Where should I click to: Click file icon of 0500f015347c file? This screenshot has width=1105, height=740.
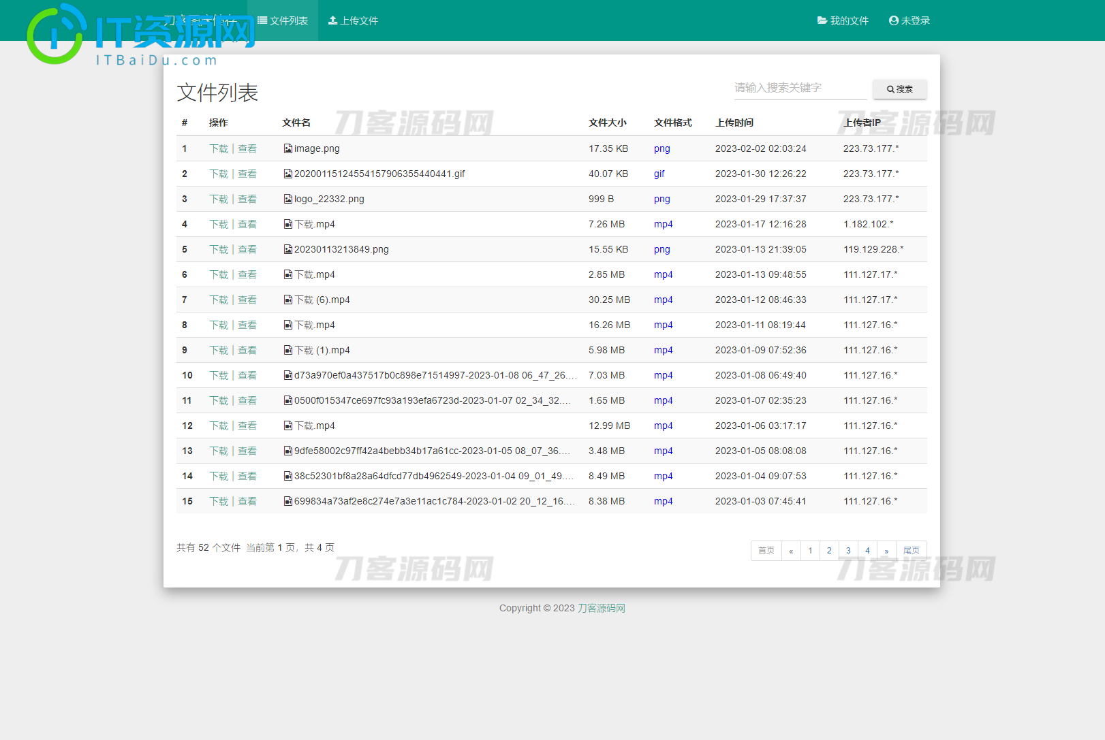pyautogui.click(x=288, y=400)
